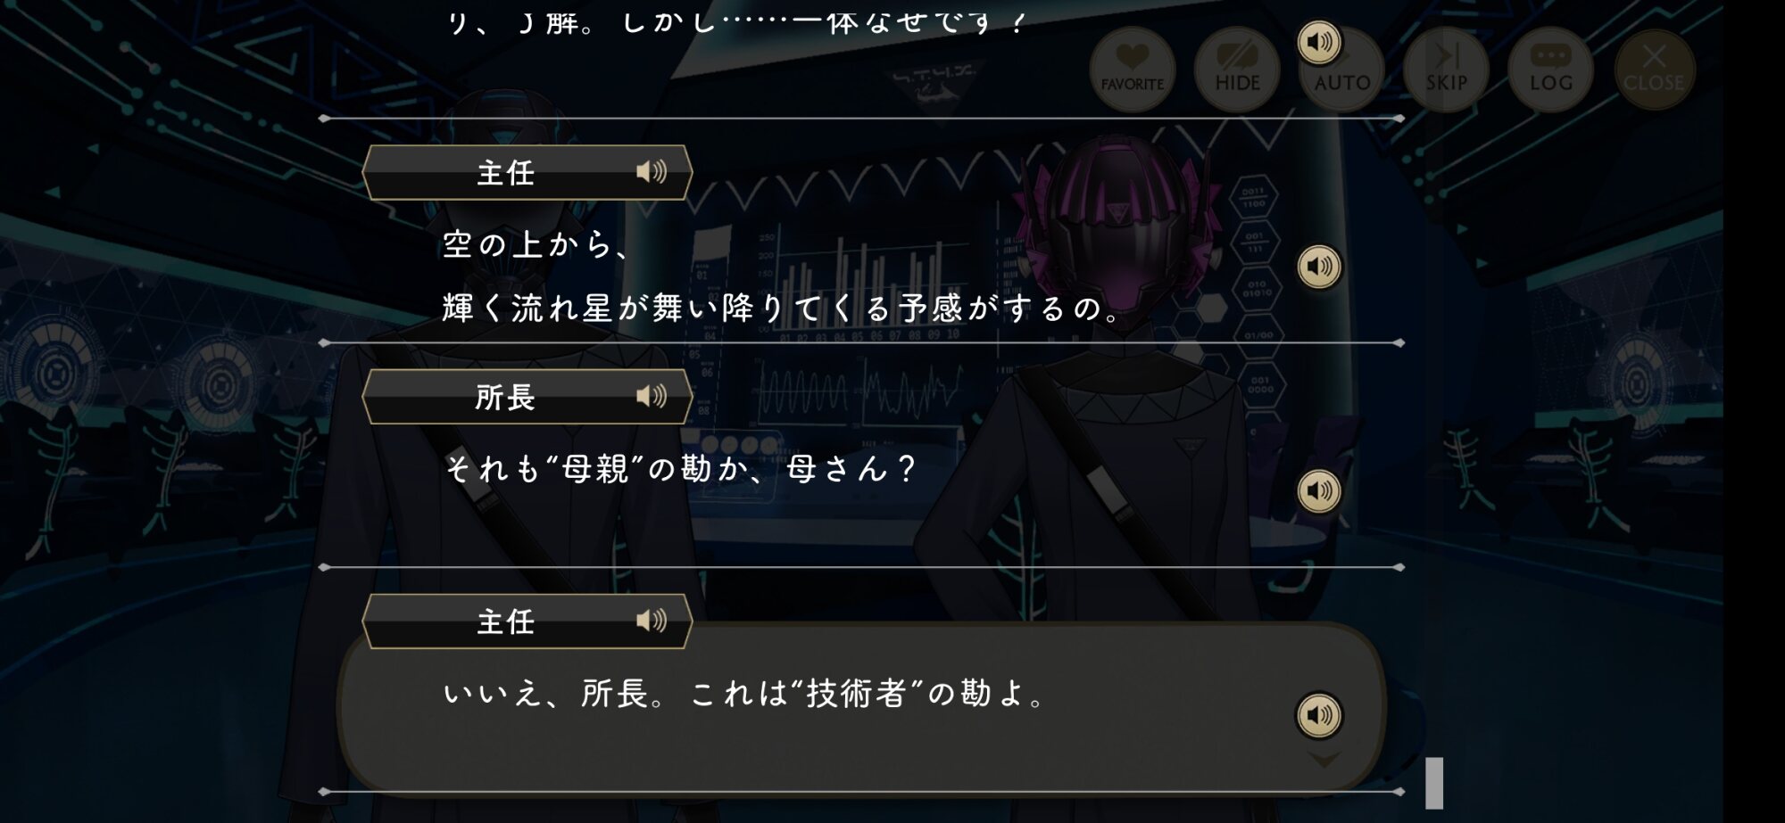Viewport: 1785px width, 823px height.
Task: Tap speaker on 所長 name tag
Action: [x=652, y=396]
